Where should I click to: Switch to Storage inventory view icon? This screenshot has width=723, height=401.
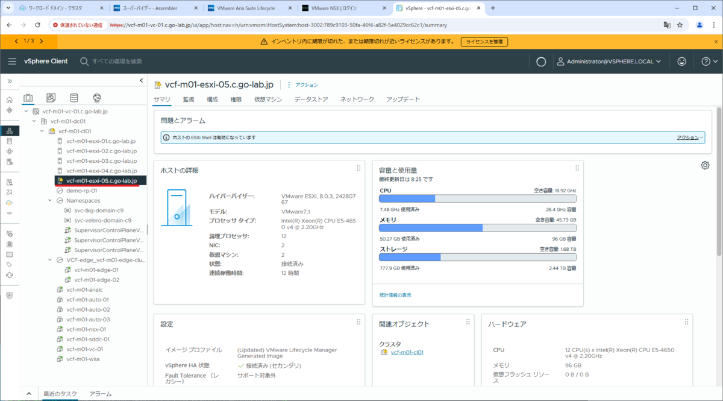pyautogui.click(x=74, y=98)
